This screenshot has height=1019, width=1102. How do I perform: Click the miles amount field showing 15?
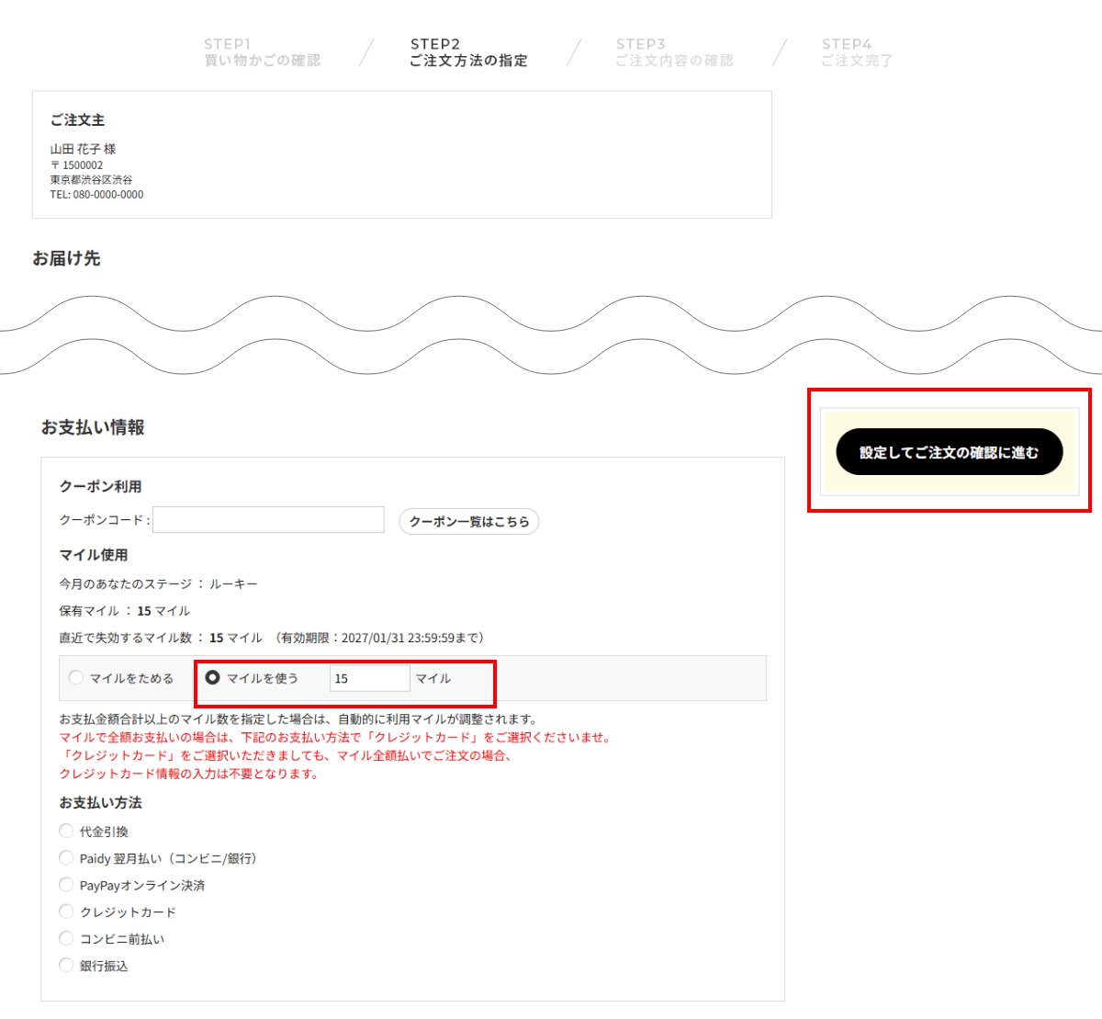369,679
